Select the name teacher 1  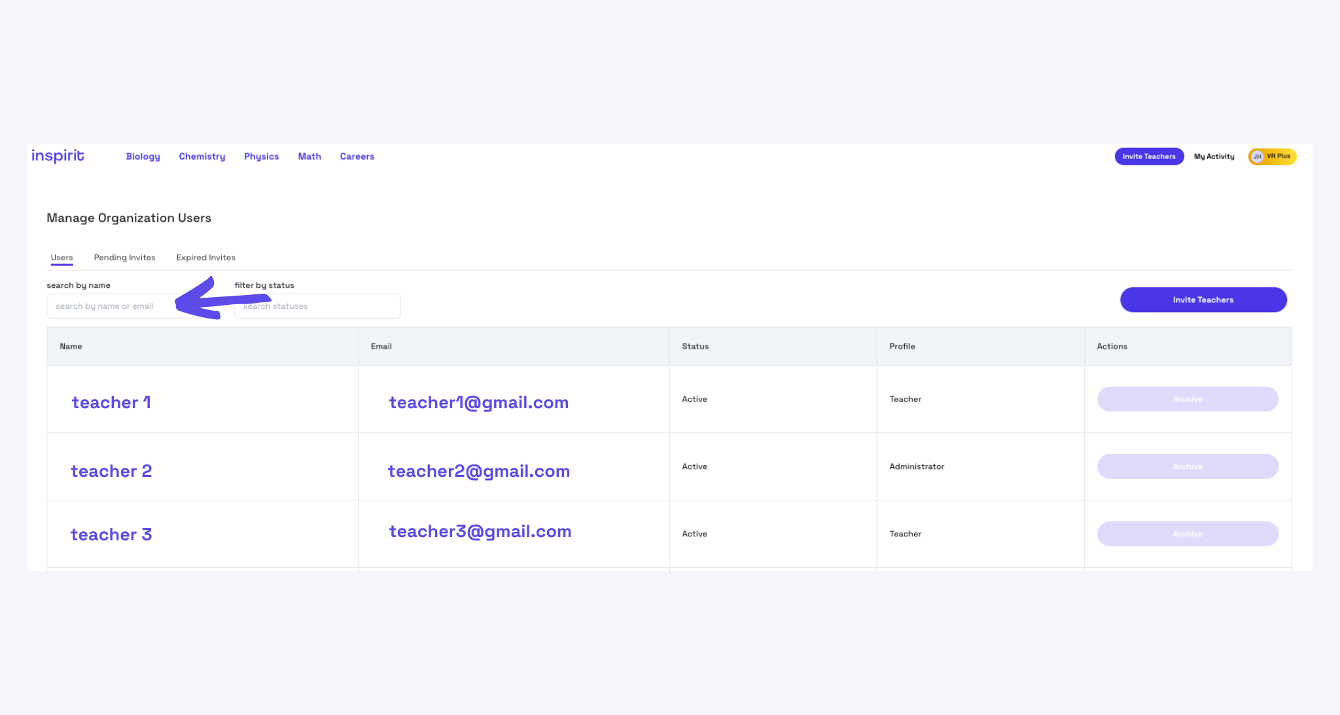pos(111,402)
